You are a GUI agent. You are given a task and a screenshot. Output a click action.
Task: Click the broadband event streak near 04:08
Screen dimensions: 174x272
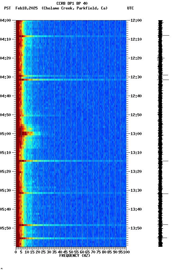point(71,36)
